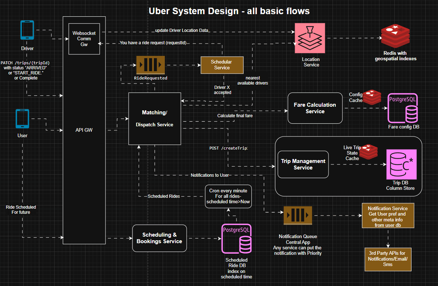Click the Location Service map-pin icon

pyautogui.click(x=310, y=38)
